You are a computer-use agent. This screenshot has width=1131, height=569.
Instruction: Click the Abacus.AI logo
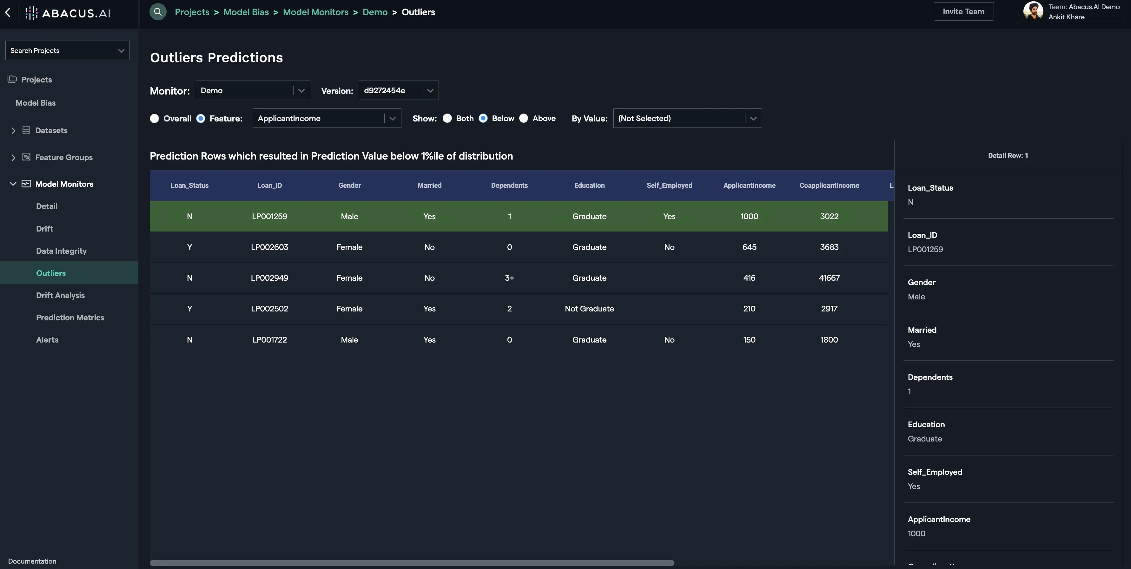pos(68,13)
